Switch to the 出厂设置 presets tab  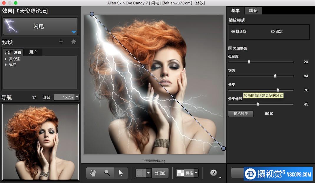[x=13, y=52]
